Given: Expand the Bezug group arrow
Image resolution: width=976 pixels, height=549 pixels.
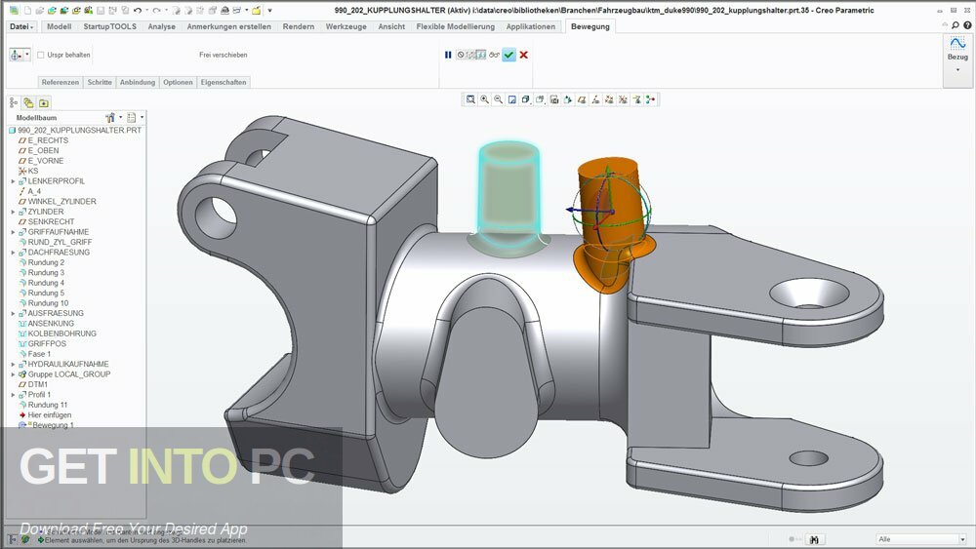Looking at the screenshot, I should (958, 69).
